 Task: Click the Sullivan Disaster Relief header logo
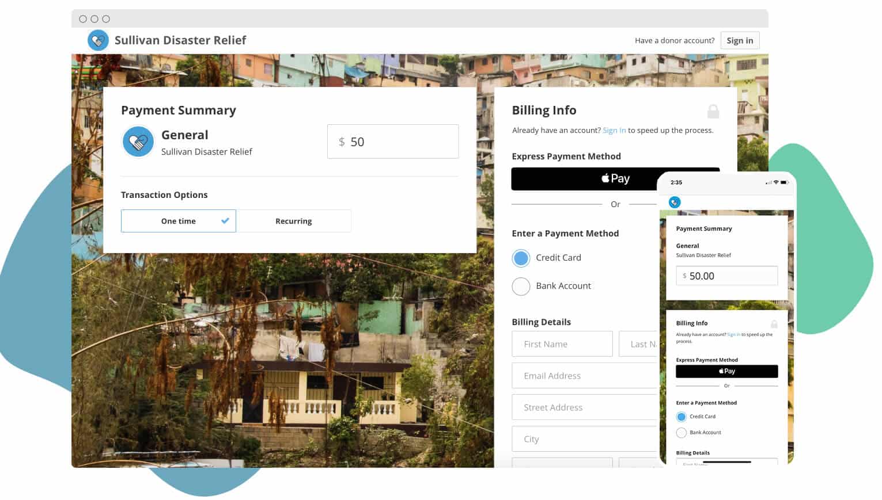tap(98, 40)
